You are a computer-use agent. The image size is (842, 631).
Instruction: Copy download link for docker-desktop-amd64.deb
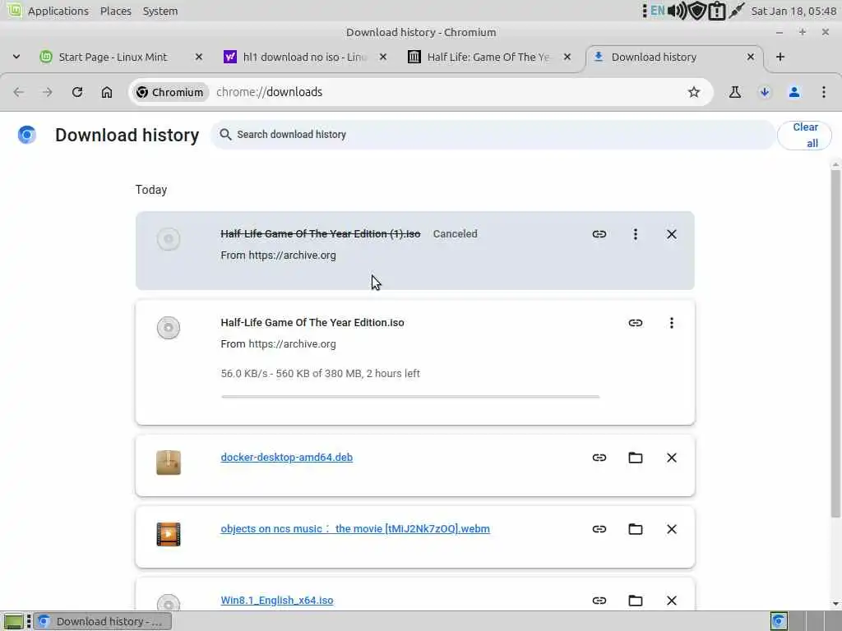(x=599, y=458)
